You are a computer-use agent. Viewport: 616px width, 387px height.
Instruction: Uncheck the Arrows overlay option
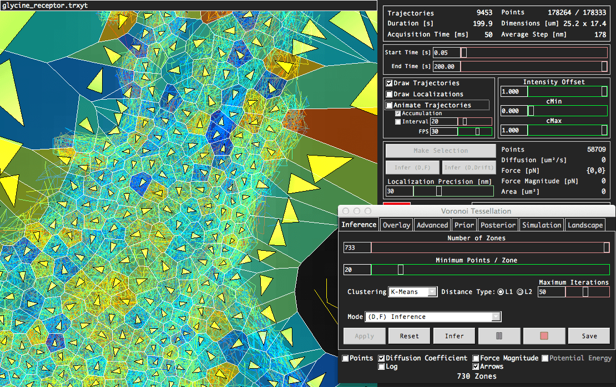point(476,367)
